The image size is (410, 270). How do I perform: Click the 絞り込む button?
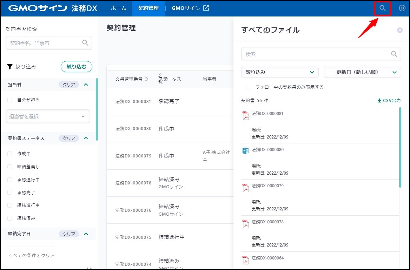click(77, 67)
